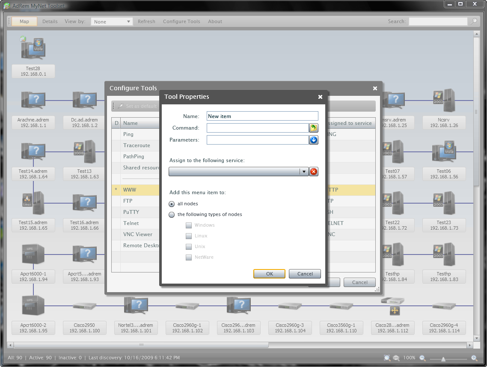This screenshot has width=487, height=367.
Task: Click the zoom out magnifier icon
Action: coord(422,358)
